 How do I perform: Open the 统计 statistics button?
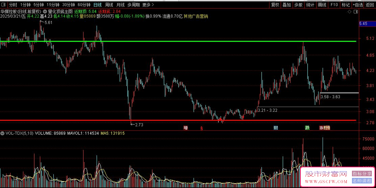310,5
